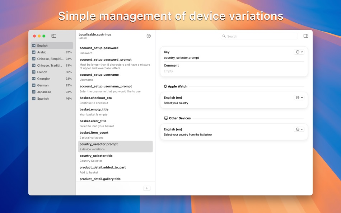Open the Key card options dropdown
Viewport: 341px width, 213px height.
(x=299, y=52)
